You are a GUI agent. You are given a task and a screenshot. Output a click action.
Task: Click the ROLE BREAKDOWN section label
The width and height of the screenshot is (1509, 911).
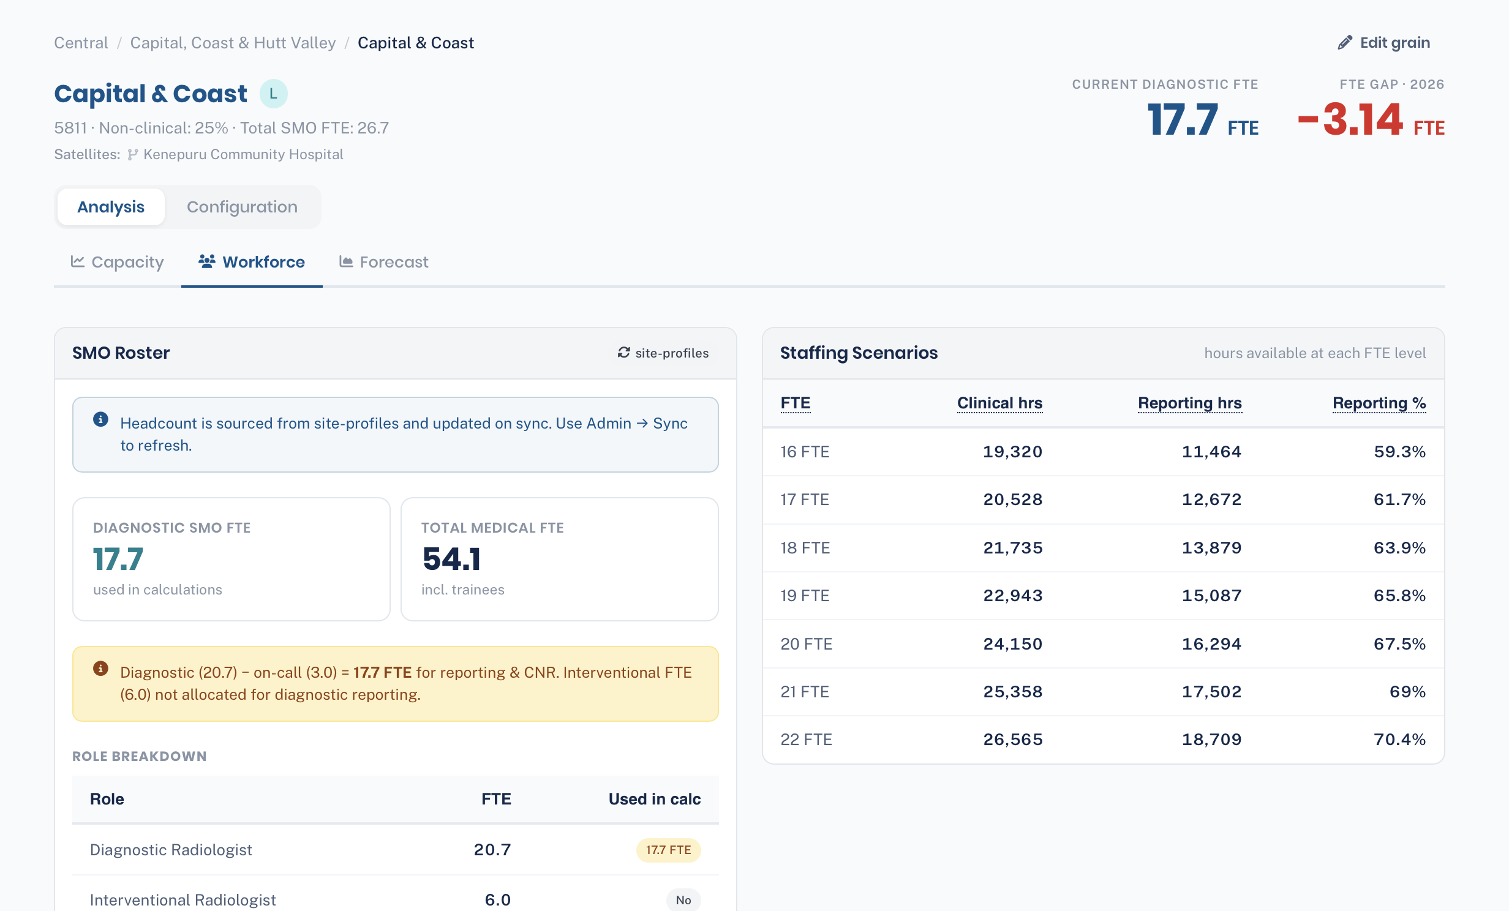point(140,756)
